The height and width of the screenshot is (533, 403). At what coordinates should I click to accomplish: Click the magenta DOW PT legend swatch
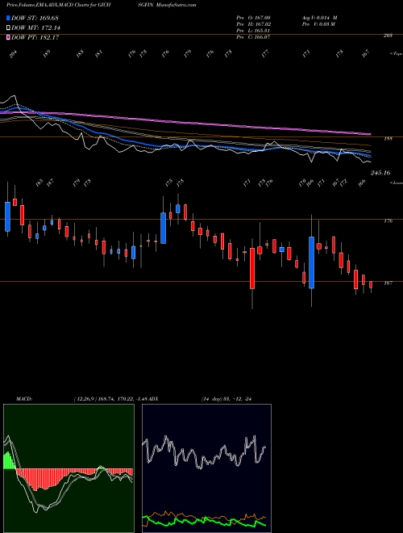pyautogui.click(x=9, y=37)
